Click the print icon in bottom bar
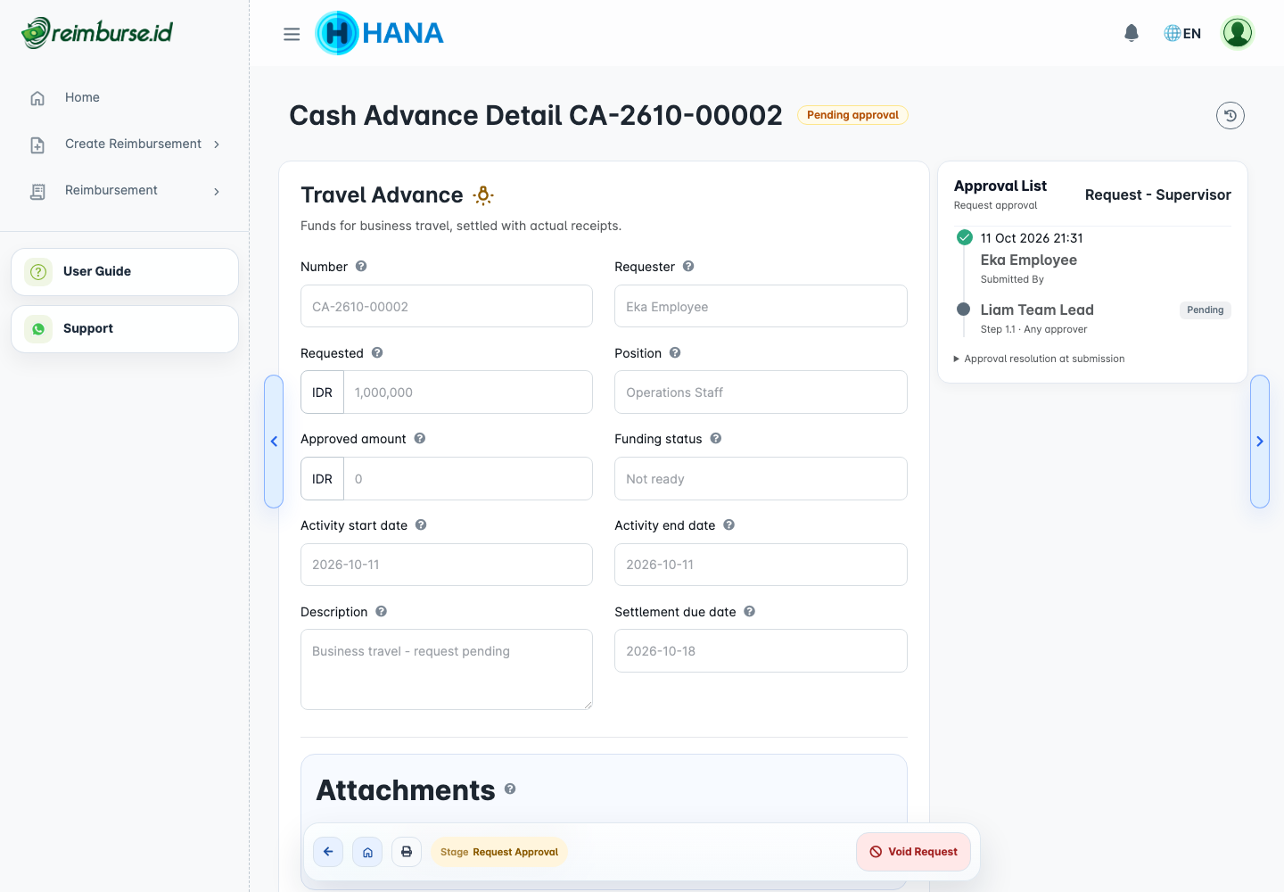The height and width of the screenshot is (892, 1284). [407, 852]
